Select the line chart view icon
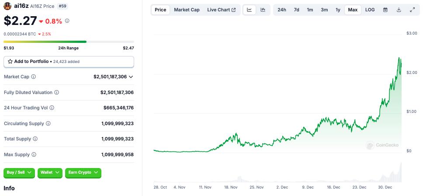Viewport: 423px width, 196px height. 249,10
